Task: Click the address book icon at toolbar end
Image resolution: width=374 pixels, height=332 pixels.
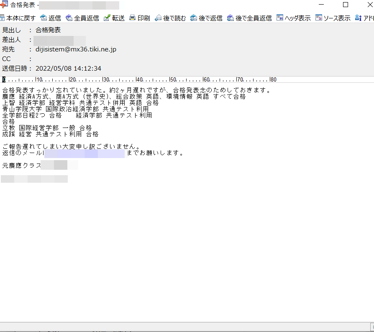Action: pos(358,18)
